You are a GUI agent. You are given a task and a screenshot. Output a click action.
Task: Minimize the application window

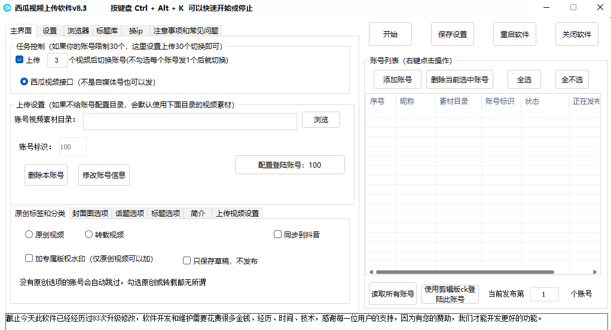coord(546,8)
